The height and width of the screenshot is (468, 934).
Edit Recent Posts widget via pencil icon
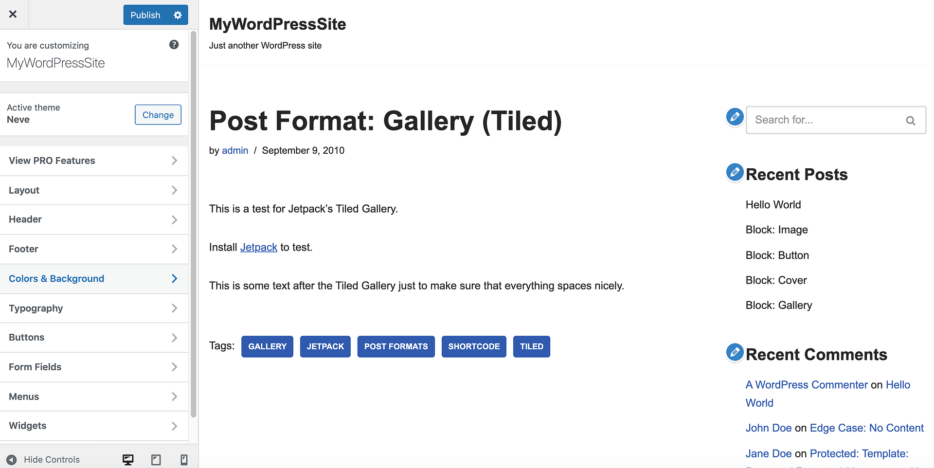pos(735,172)
